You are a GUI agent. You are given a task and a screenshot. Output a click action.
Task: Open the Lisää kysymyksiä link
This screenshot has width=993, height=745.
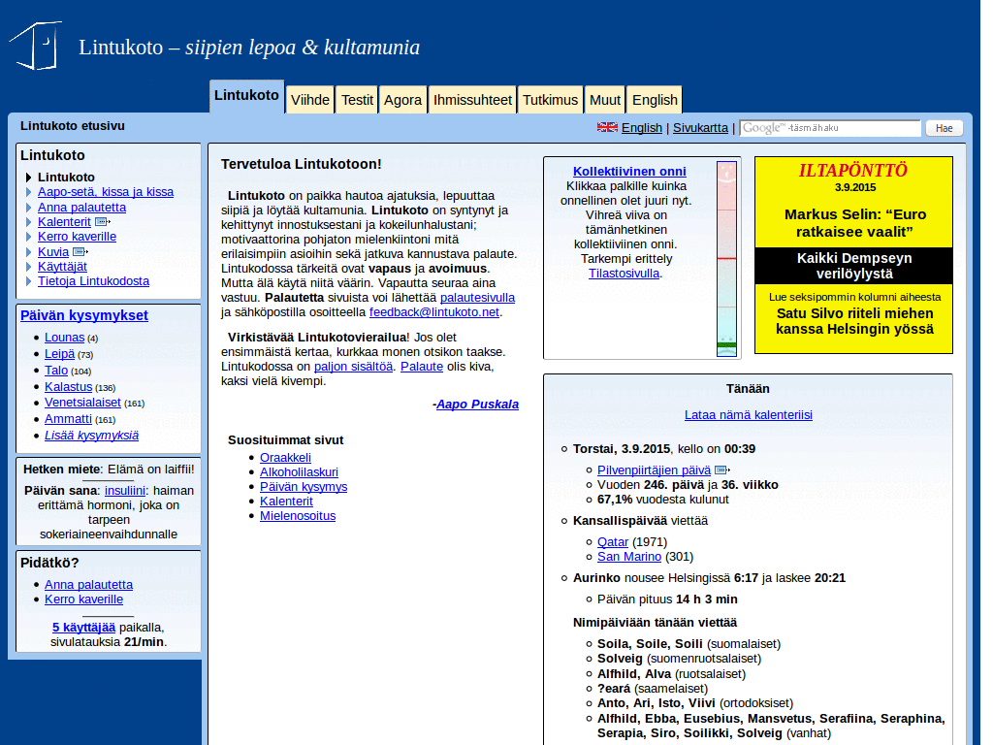(x=91, y=436)
